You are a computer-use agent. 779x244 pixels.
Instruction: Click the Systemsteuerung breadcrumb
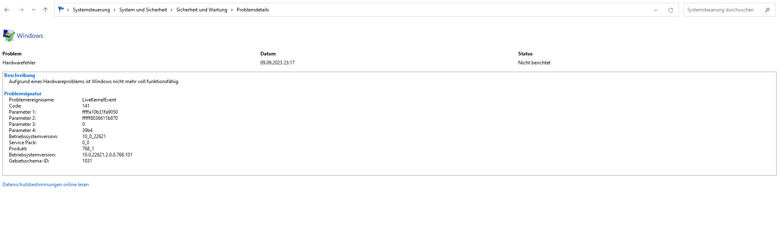click(91, 10)
